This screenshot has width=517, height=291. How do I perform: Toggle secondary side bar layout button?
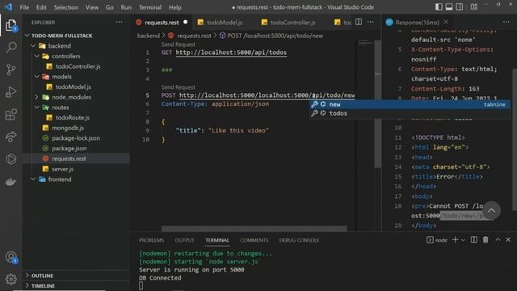click(459, 7)
